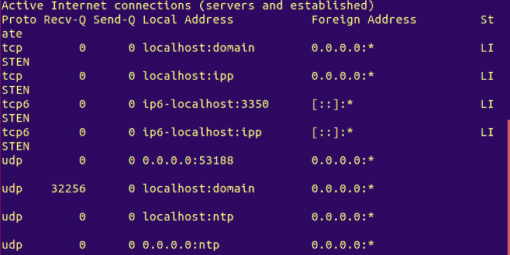Click the Local Address column header
This screenshot has height=255, width=510.
click(x=187, y=20)
